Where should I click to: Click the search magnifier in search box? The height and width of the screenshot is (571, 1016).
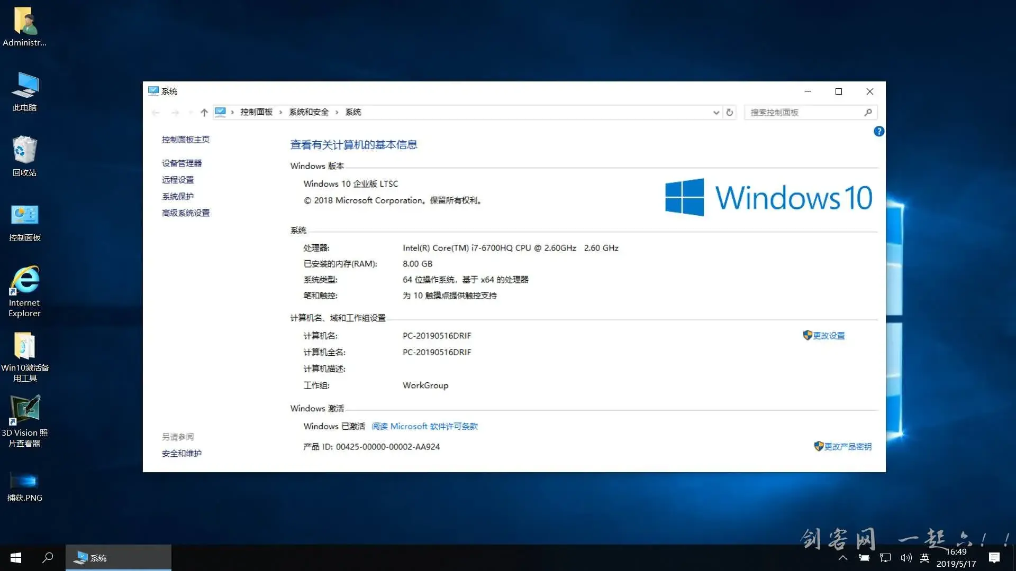[868, 112]
